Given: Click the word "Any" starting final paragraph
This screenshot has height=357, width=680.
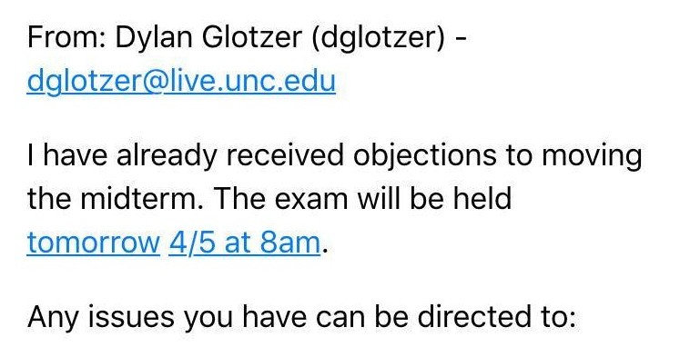Looking at the screenshot, I should point(53,319).
